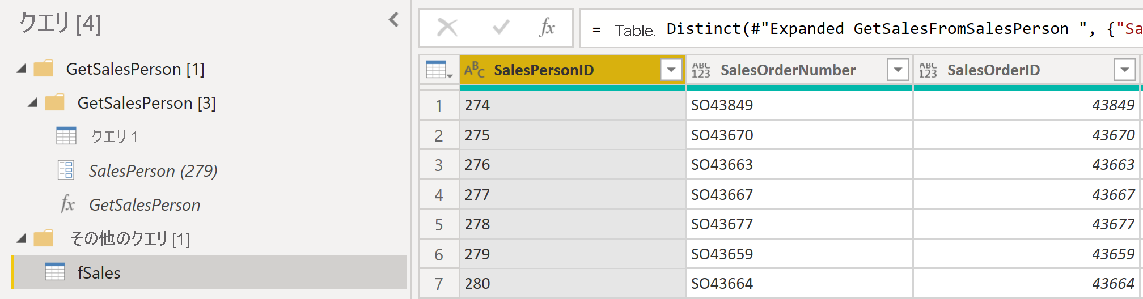Click the fx insert step icon
This screenshot has width=1143, height=299.
coord(547,27)
